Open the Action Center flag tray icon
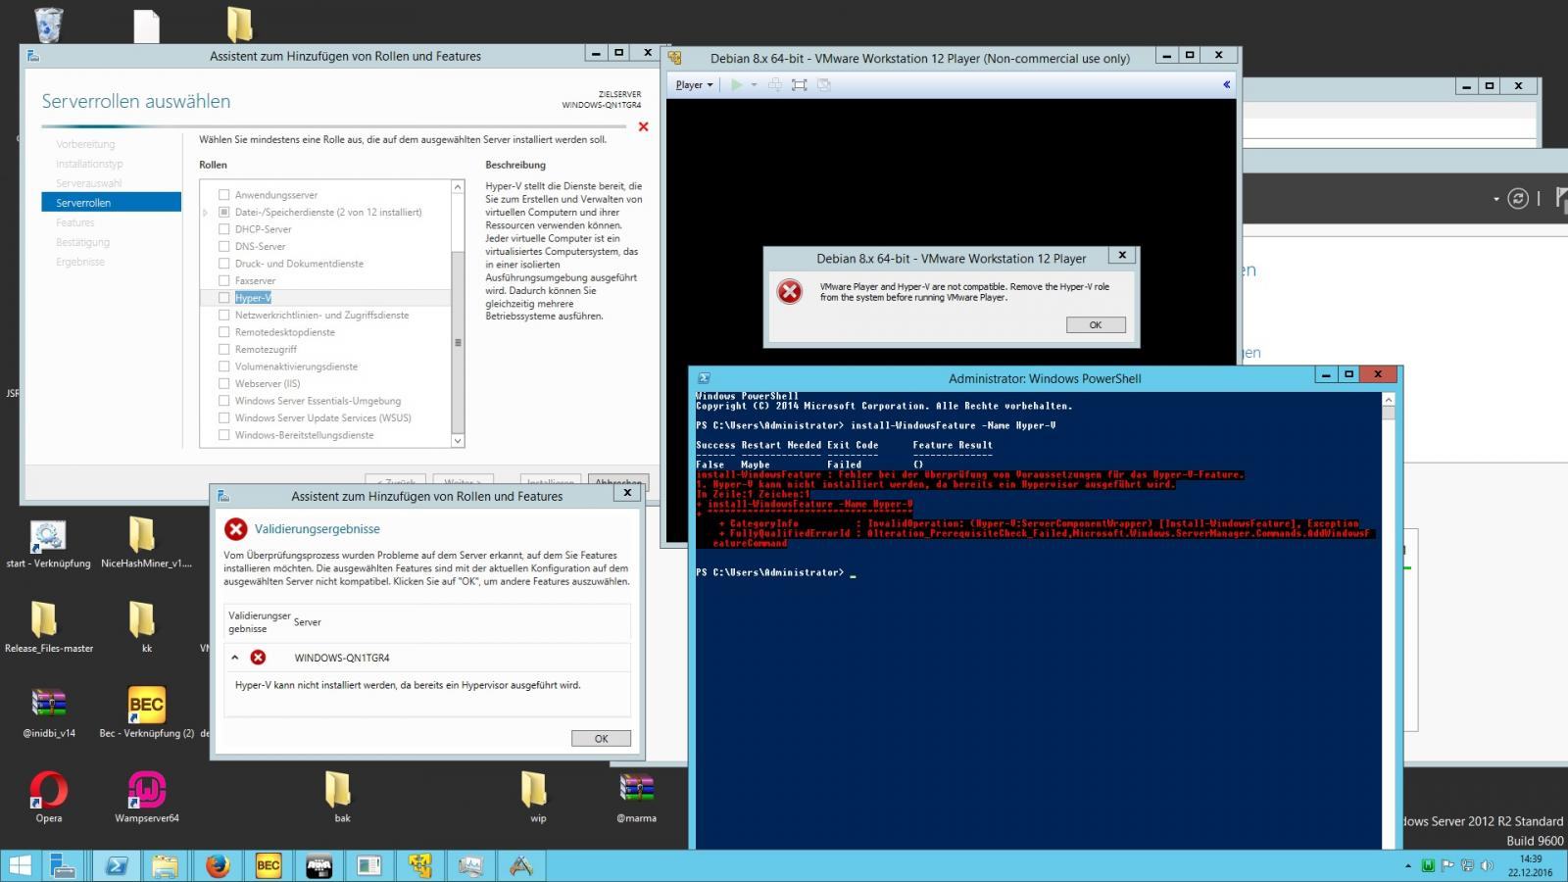 1447,866
